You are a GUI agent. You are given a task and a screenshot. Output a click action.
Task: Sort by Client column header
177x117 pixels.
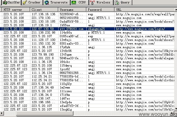pyautogui.click(x=44, y=10)
